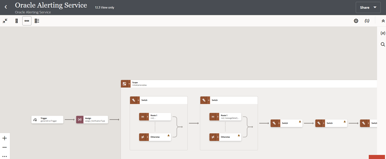
Task: Open the (I) integration properties icon
Action: [367, 21]
